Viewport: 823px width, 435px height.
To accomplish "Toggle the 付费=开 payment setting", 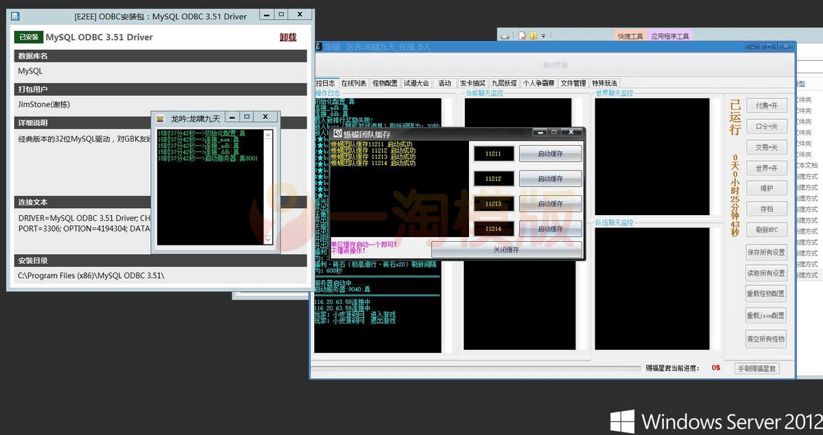I will point(766,105).
